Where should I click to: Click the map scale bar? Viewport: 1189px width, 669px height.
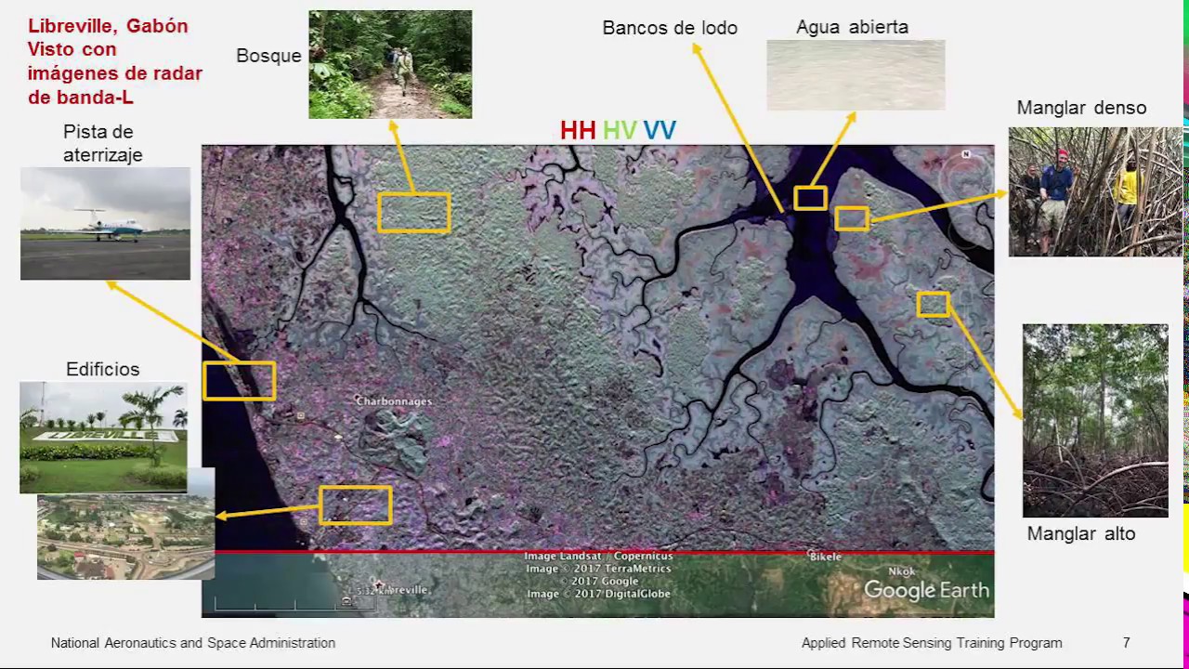[294, 603]
